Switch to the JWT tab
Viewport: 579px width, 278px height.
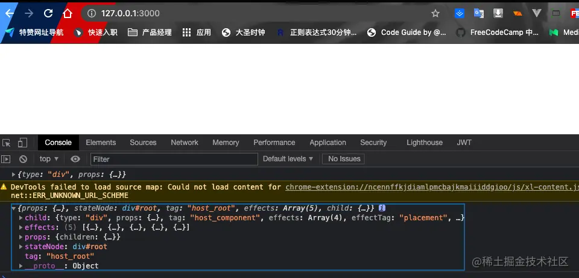(464, 143)
